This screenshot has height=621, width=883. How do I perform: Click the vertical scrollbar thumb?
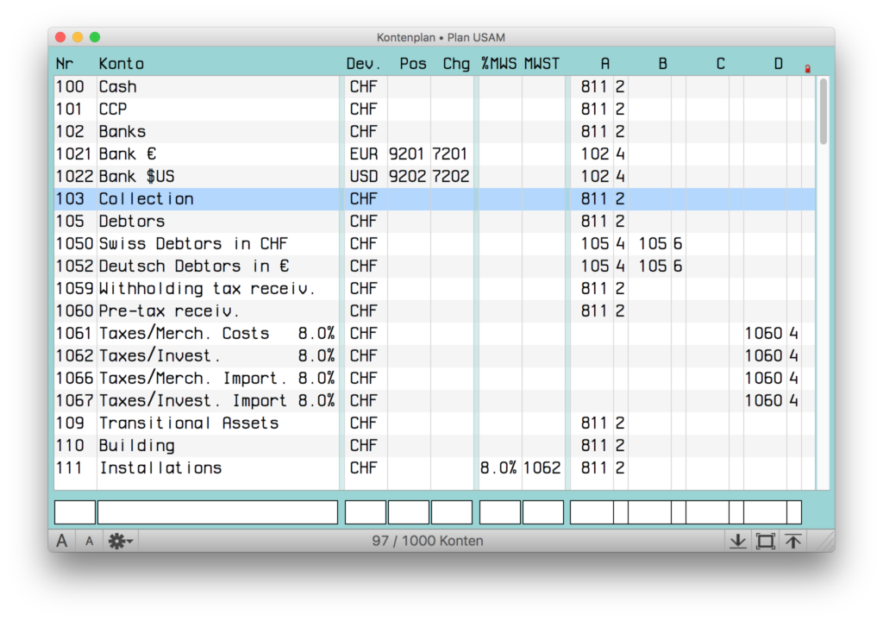coord(824,110)
